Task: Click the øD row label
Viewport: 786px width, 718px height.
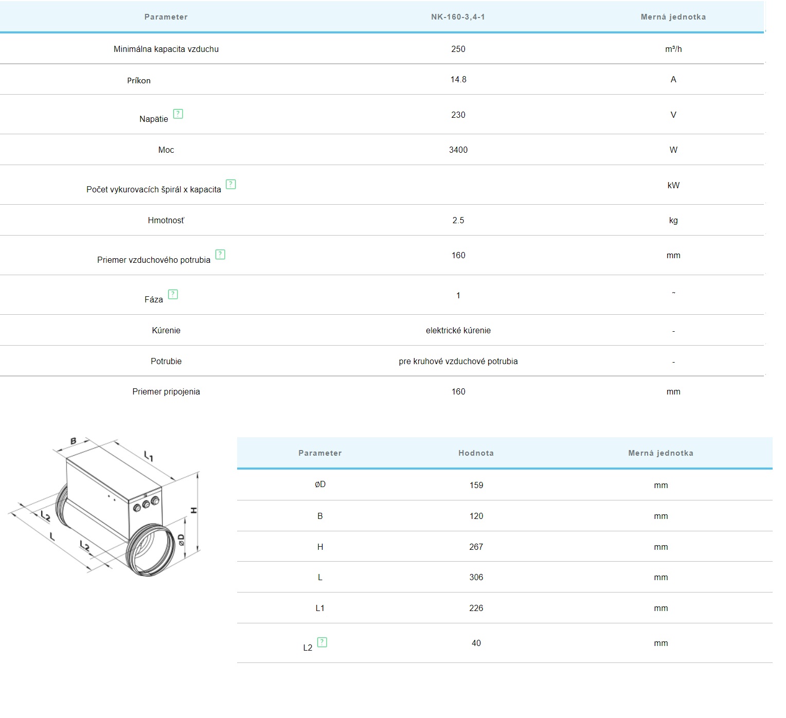Action: [x=320, y=484]
